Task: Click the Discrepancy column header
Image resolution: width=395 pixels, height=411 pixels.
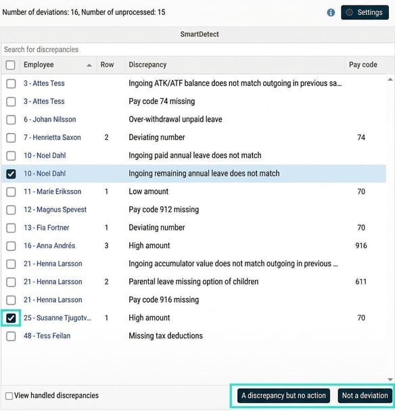Action: click(147, 65)
